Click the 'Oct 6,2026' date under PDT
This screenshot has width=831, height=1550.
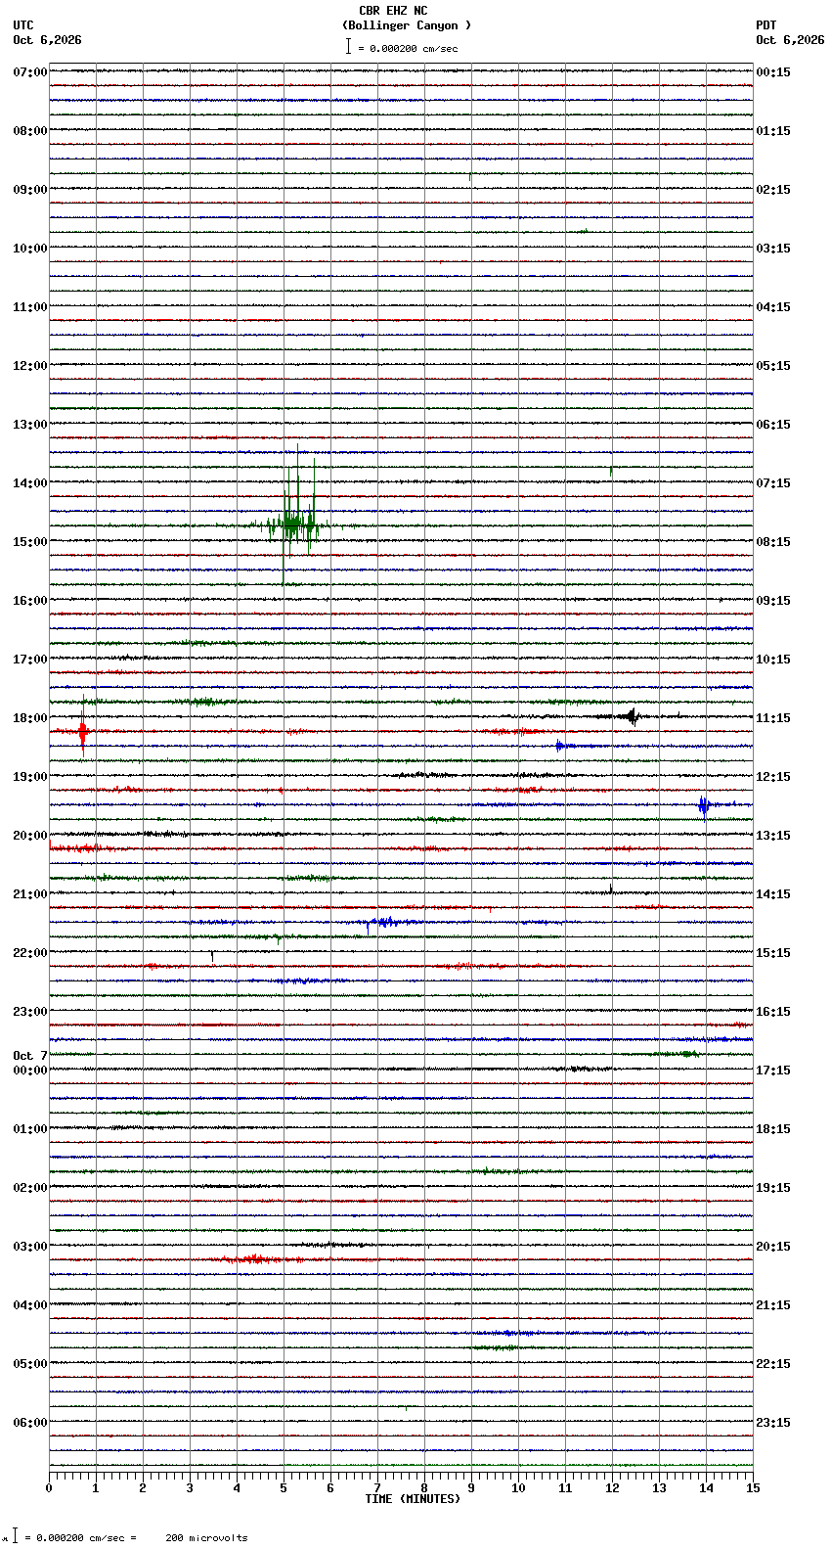coord(790,40)
